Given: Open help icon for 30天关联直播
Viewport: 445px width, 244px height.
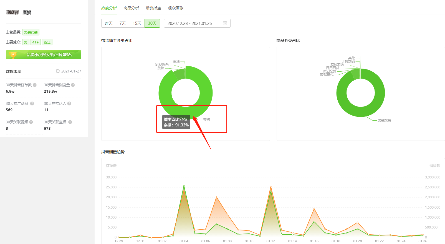Looking at the screenshot, I should tap(70, 122).
